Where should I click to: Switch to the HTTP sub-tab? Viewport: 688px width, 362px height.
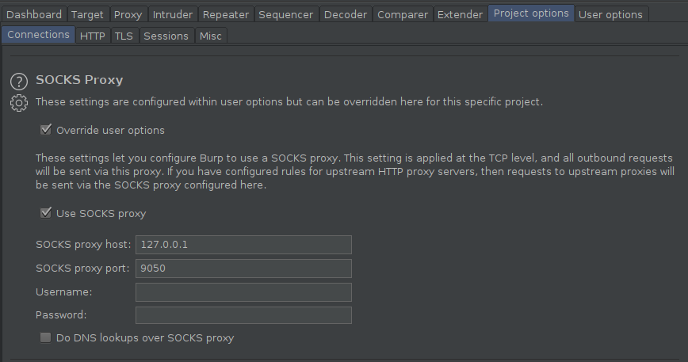92,36
